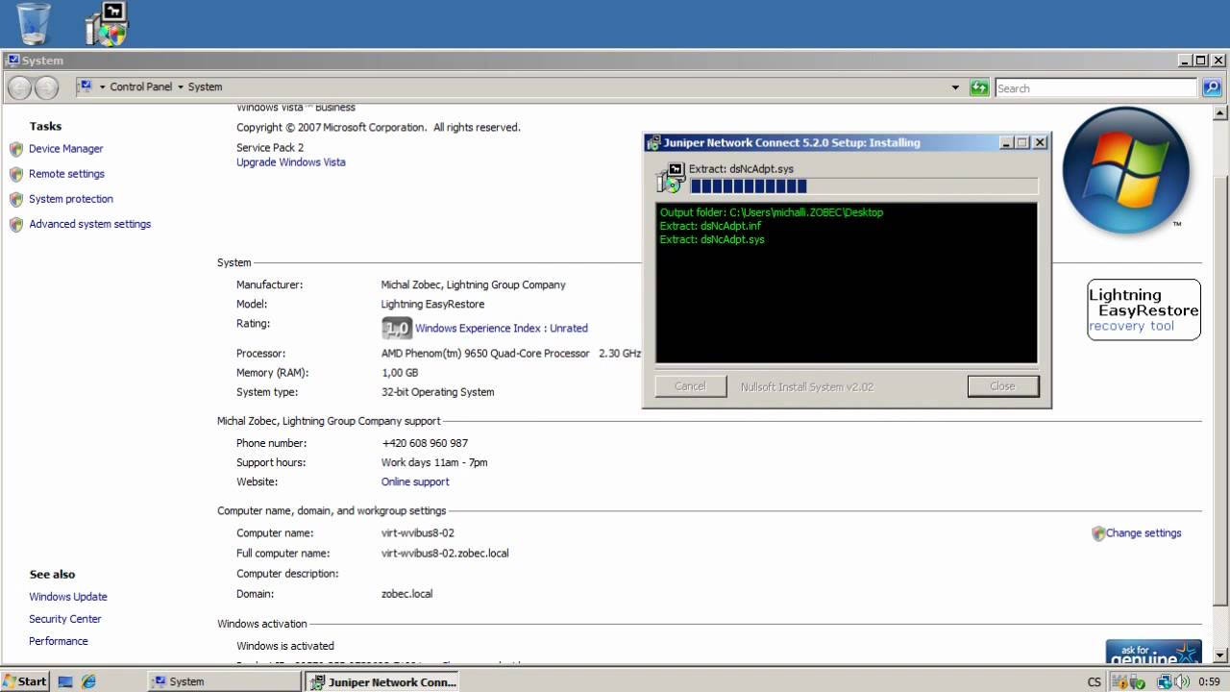Click the installer output log area
The width and height of the screenshot is (1230, 692).
click(847, 283)
